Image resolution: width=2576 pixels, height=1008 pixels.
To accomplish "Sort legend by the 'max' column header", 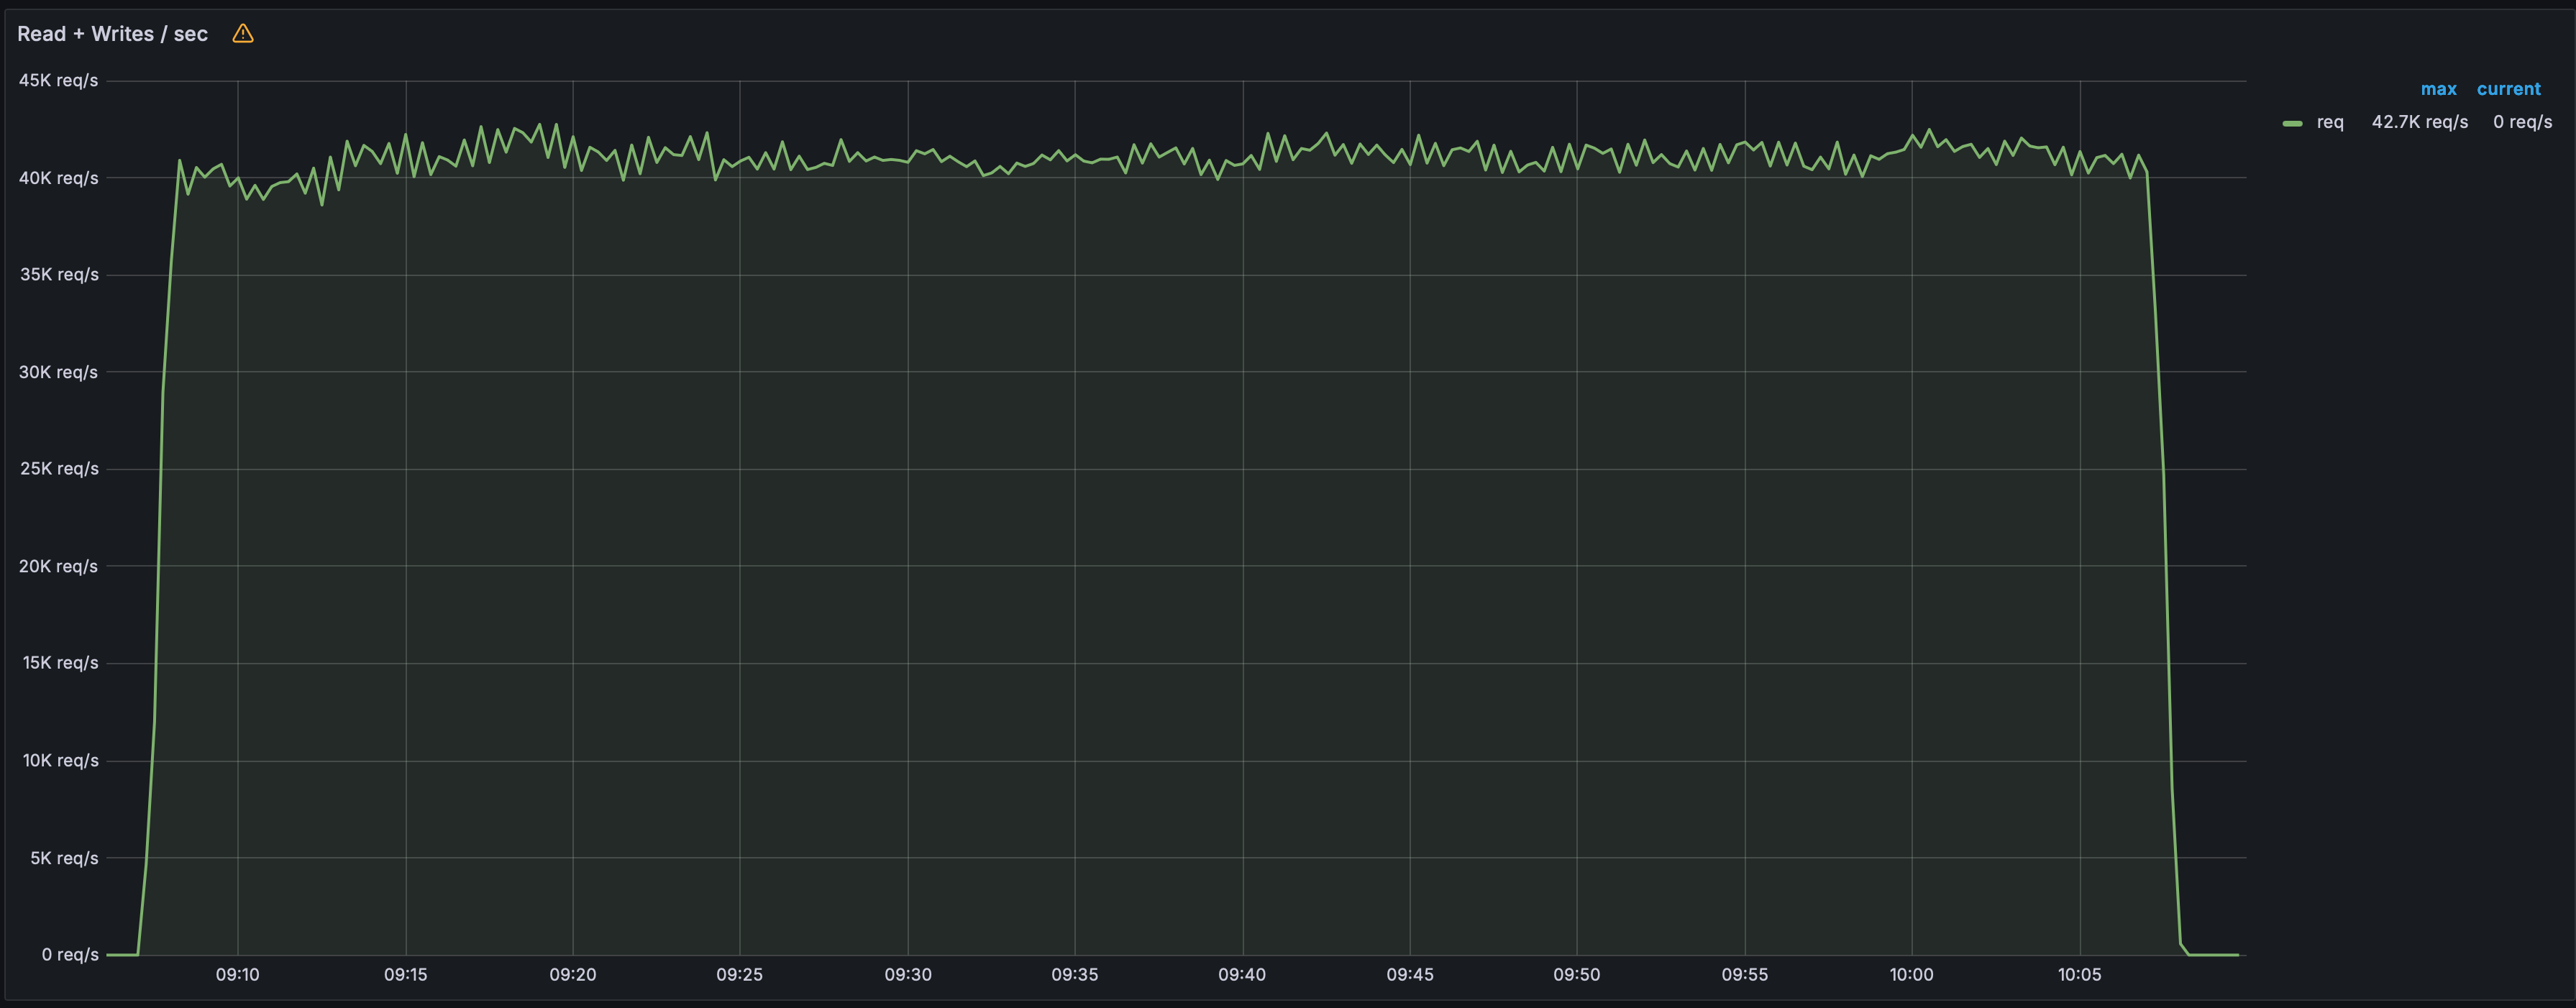I will [2438, 89].
